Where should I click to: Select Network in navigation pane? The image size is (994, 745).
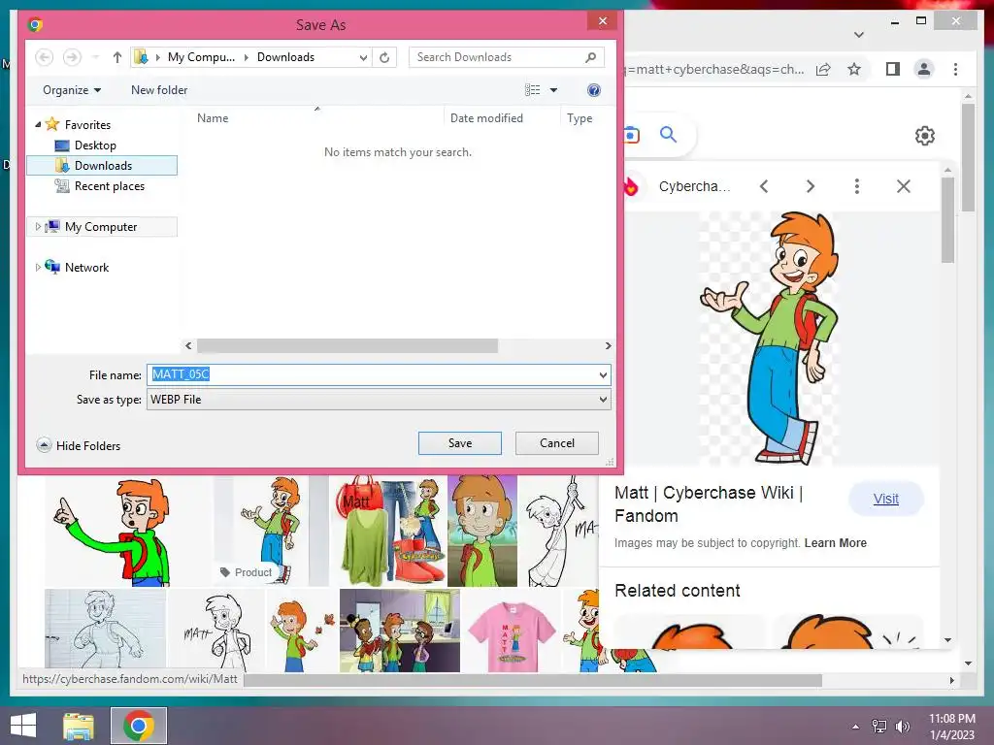(86, 268)
